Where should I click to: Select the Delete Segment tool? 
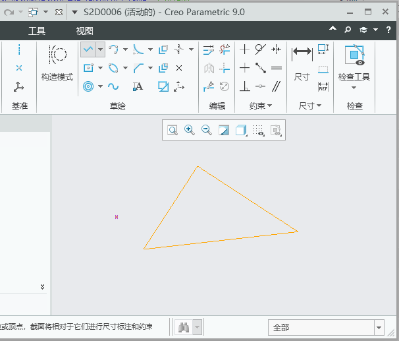point(225,49)
